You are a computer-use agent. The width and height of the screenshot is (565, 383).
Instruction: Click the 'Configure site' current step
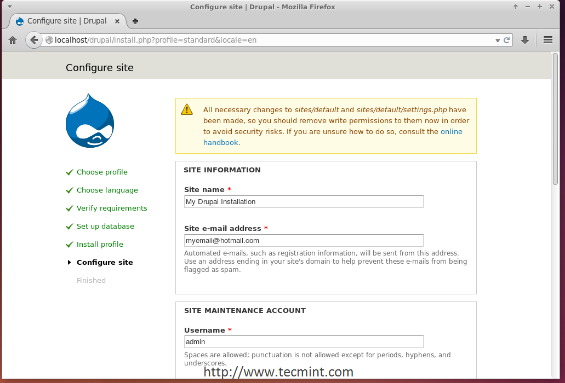pyautogui.click(x=105, y=262)
